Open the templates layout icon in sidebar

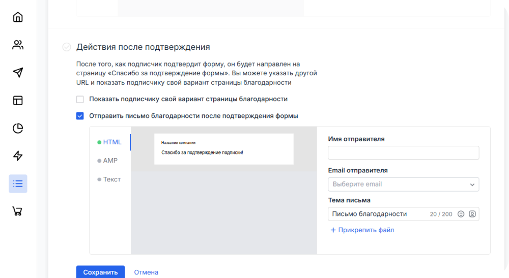tap(18, 101)
